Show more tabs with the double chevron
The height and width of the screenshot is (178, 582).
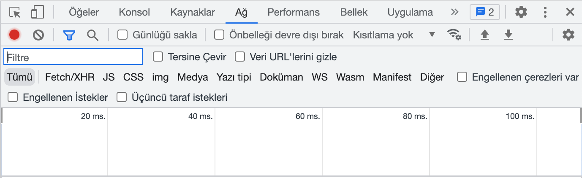pos(454,12)
